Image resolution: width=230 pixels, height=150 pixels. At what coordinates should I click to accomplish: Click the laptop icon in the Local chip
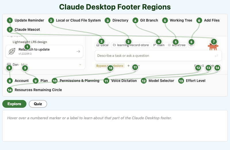coord(98,45)
